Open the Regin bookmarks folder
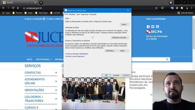 pyautogui.click(x=29, y=13)
